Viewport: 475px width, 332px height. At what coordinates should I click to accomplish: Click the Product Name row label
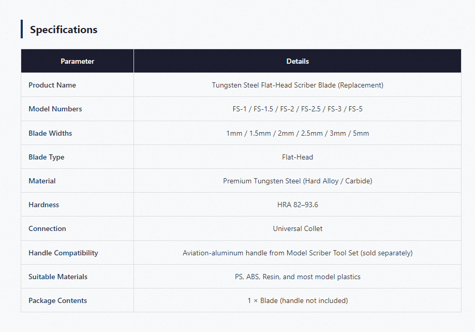52,85
